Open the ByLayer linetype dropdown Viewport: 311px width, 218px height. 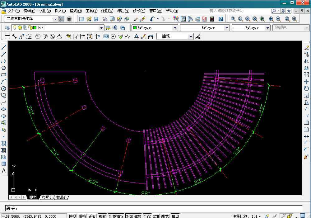[x=227, y=28]
